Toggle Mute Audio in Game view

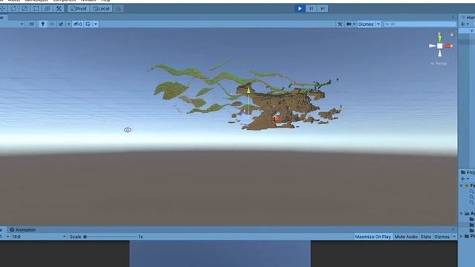pyautogui.click(x=406, y=237)
